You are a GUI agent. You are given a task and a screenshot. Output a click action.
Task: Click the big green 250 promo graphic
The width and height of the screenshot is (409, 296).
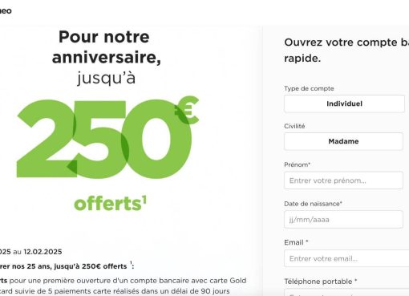tap(104, 139)
